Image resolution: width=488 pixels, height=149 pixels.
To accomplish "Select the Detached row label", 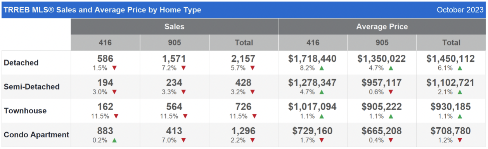I will [x=21, y=62].
